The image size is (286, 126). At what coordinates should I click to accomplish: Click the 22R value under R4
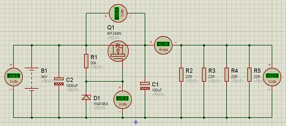pyautogui.click(x=234, y=77)
